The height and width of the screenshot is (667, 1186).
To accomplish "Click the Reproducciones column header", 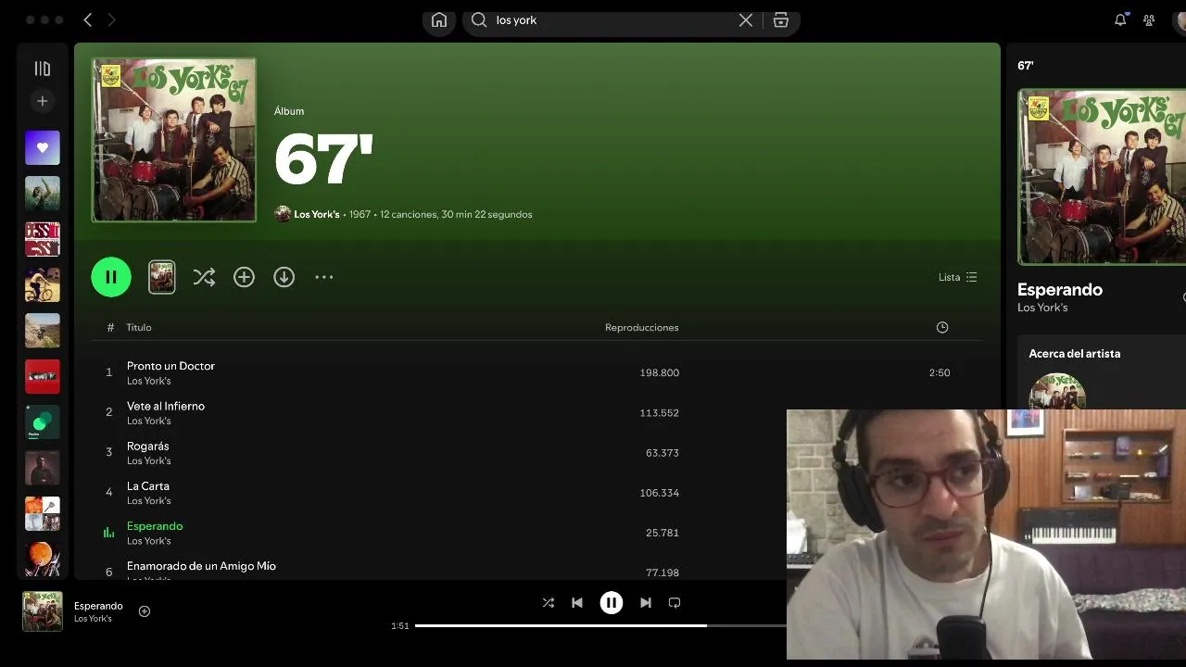I will pyautogui.click(x=642, y=327).
